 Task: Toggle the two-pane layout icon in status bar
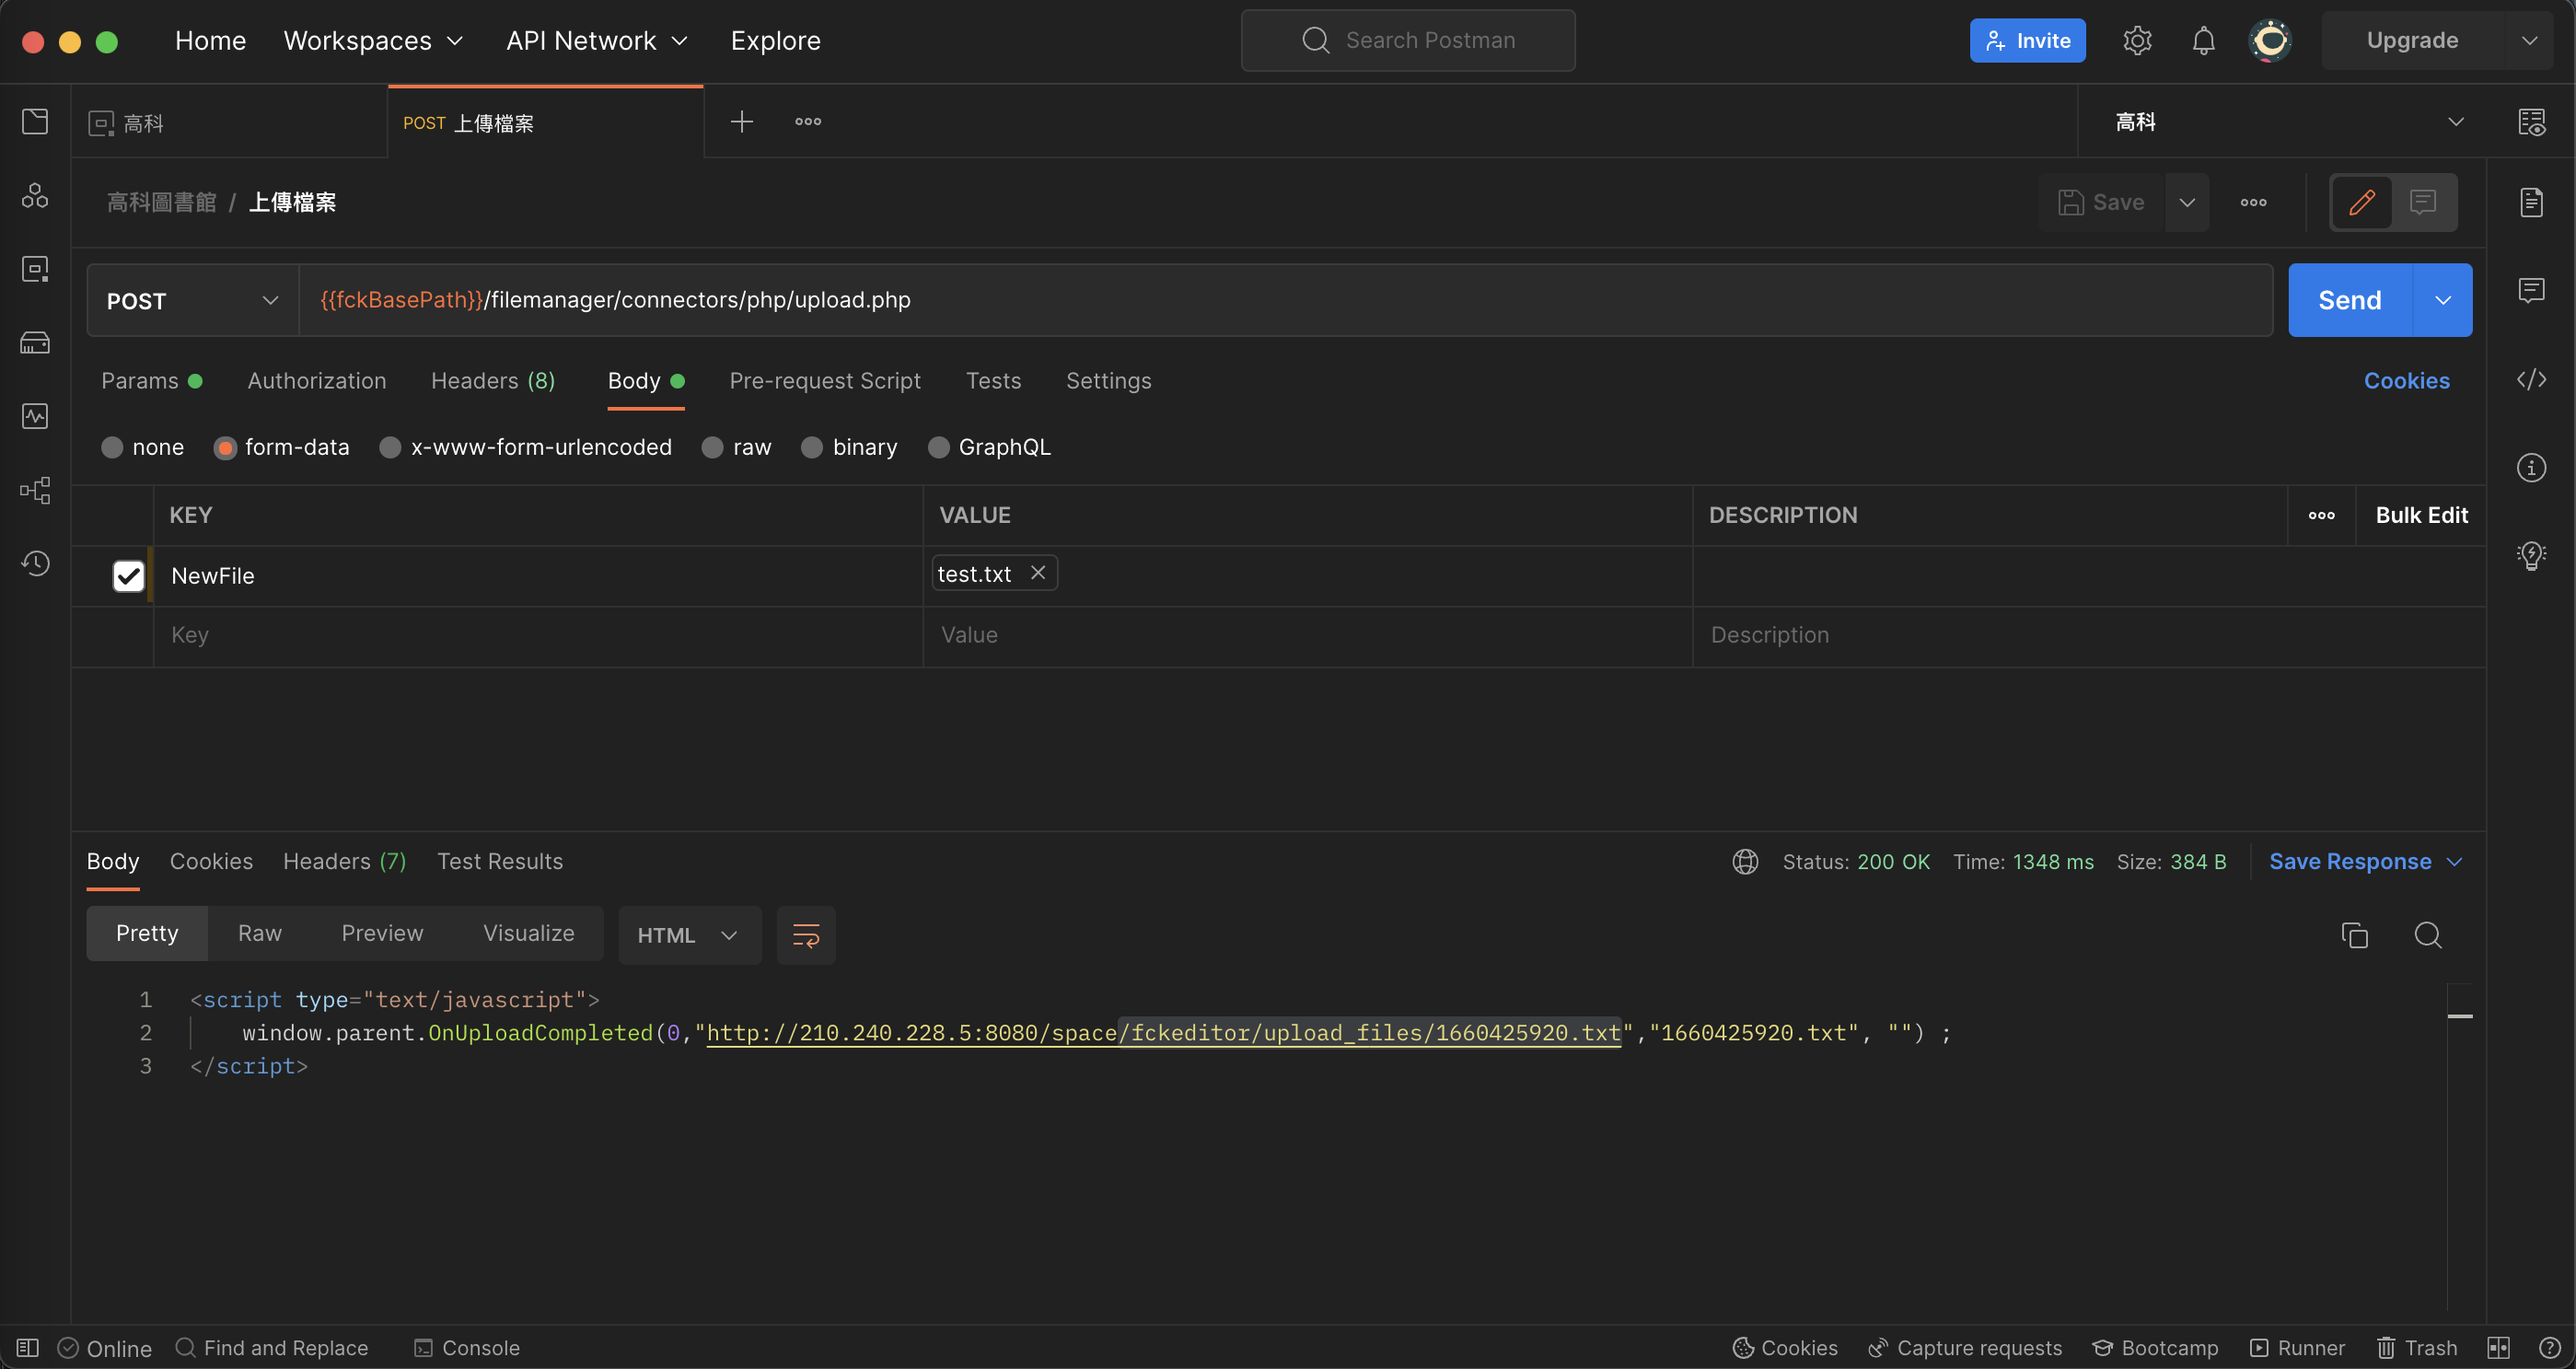[2498, 1348]
